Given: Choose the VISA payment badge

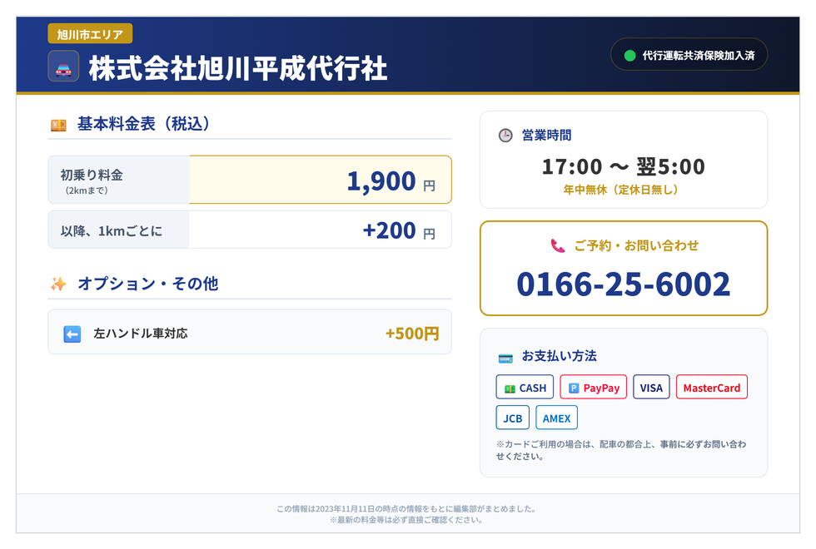Looking at the screenshot, I should click(651, 388).
